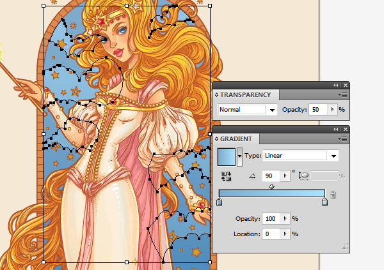Image resolution: width=384 pixels, height=270 pixels.
Task: Collapse the Gradient panel using double arrows
Action: [x=335, y=129]
